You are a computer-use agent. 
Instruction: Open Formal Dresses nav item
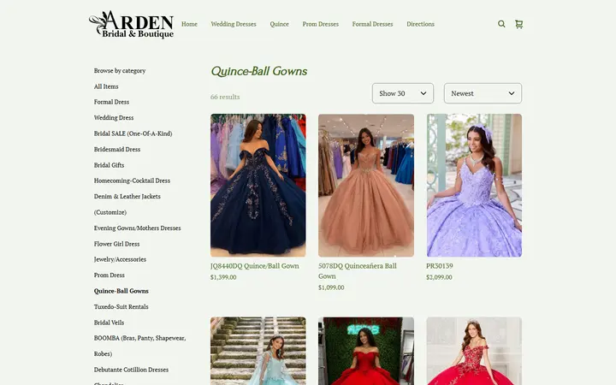coord(372,24)
